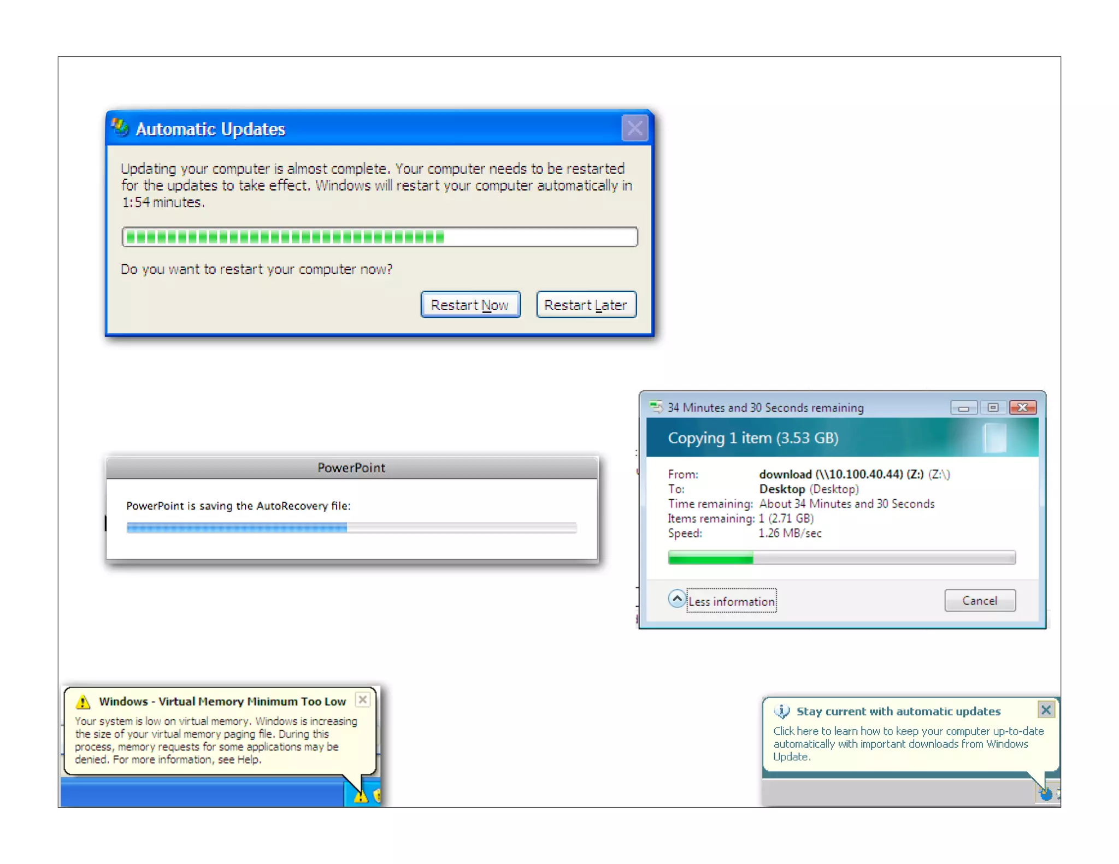
Task: Maximize the copying progress window
Action: click(x=993, y=408)
